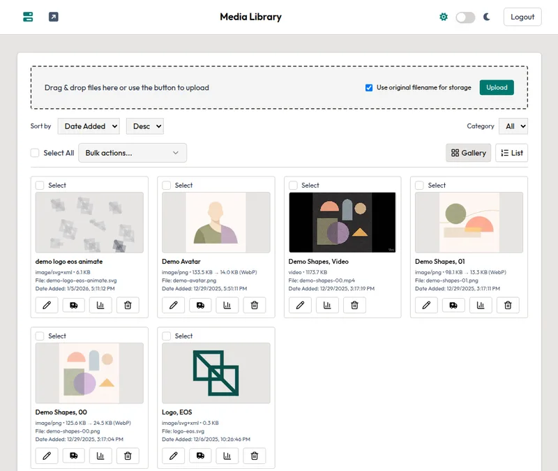Click the Upload button

click(497, 87)
